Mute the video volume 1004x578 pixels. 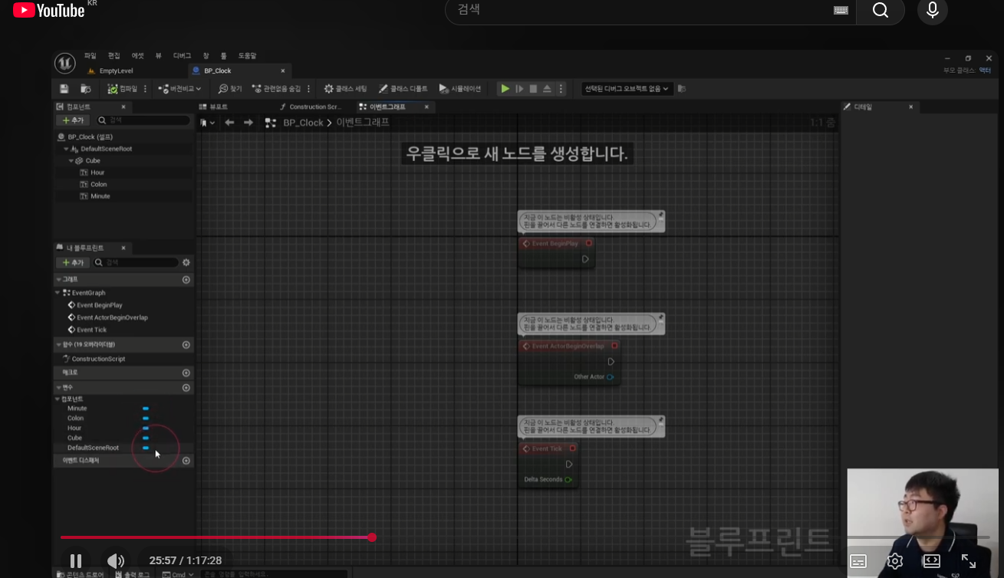click(x=115, y=560)
